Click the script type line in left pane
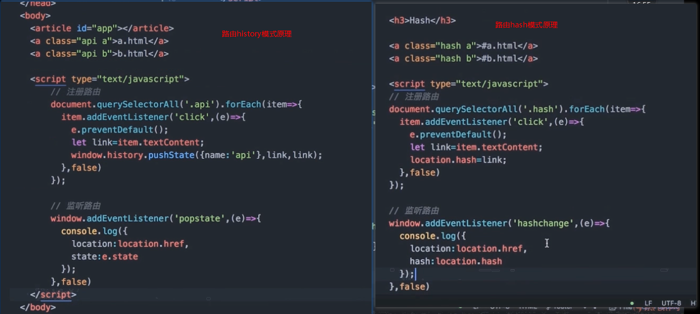Image resolution: width=700 pixels, height=314 pixels. (110, 79)
